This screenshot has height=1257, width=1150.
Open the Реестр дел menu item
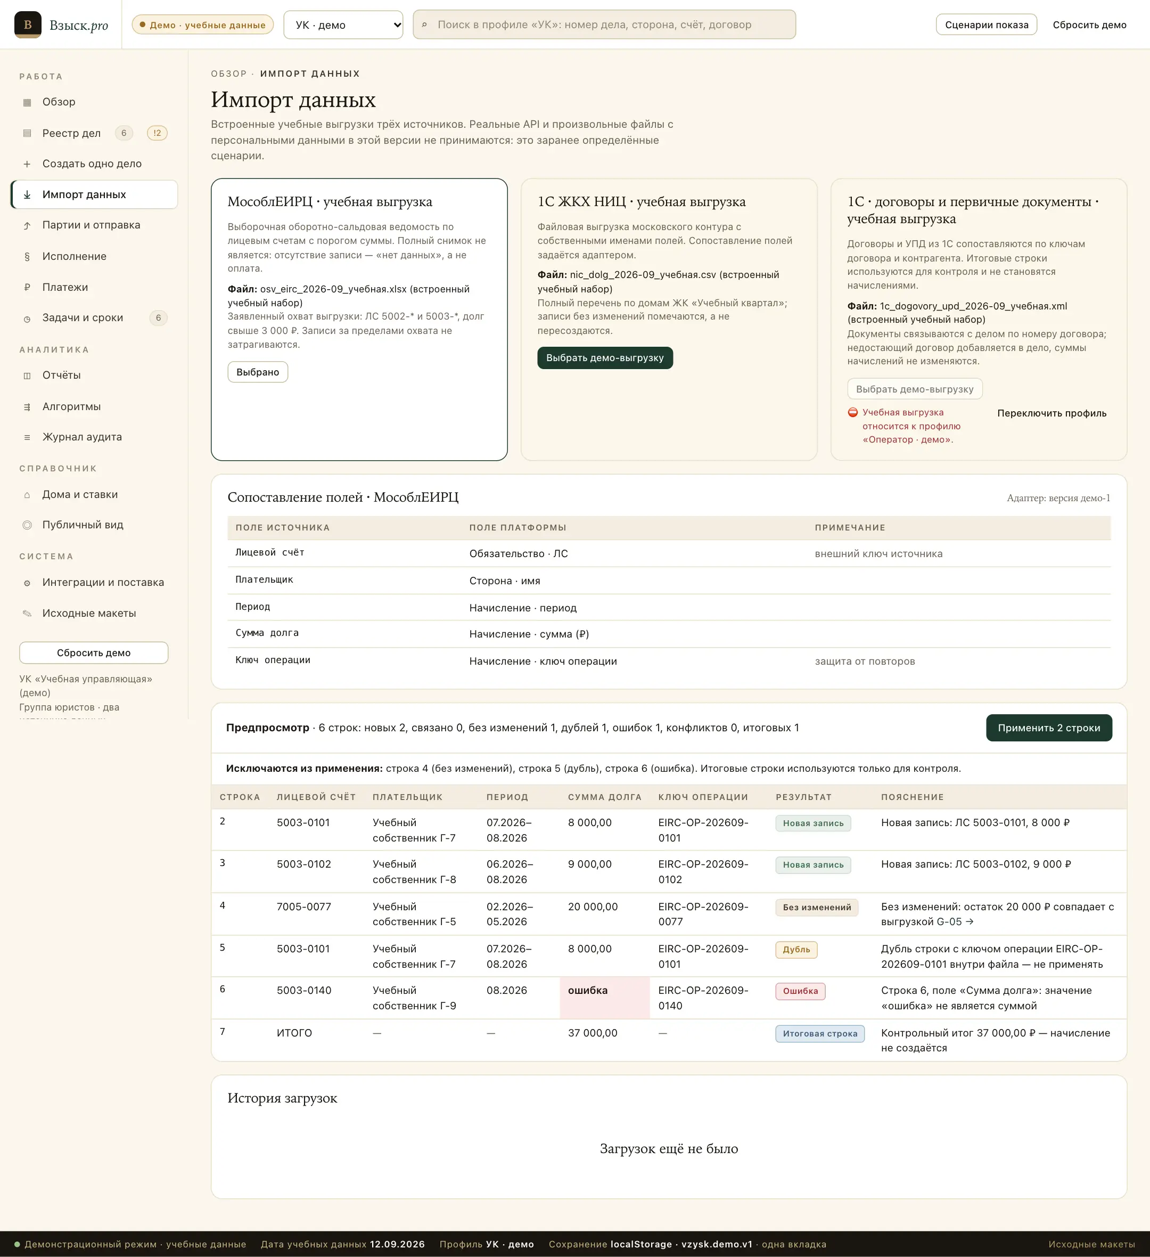[x=94, y=133]
